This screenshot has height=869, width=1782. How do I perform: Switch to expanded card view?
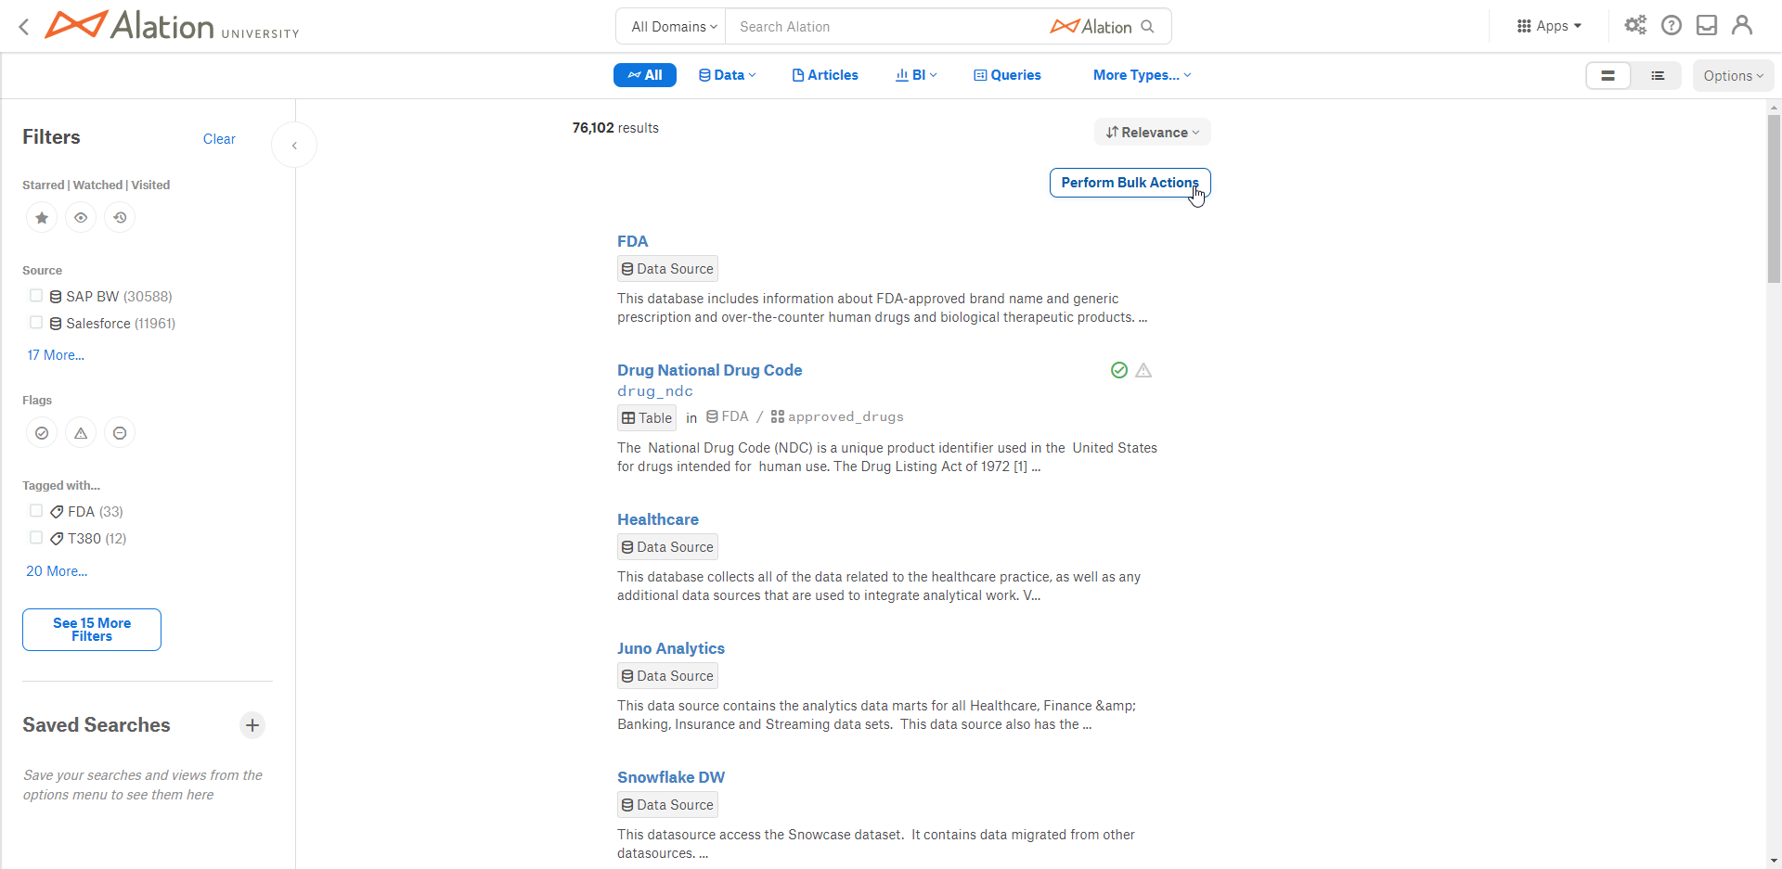[x=1608, y=76]
